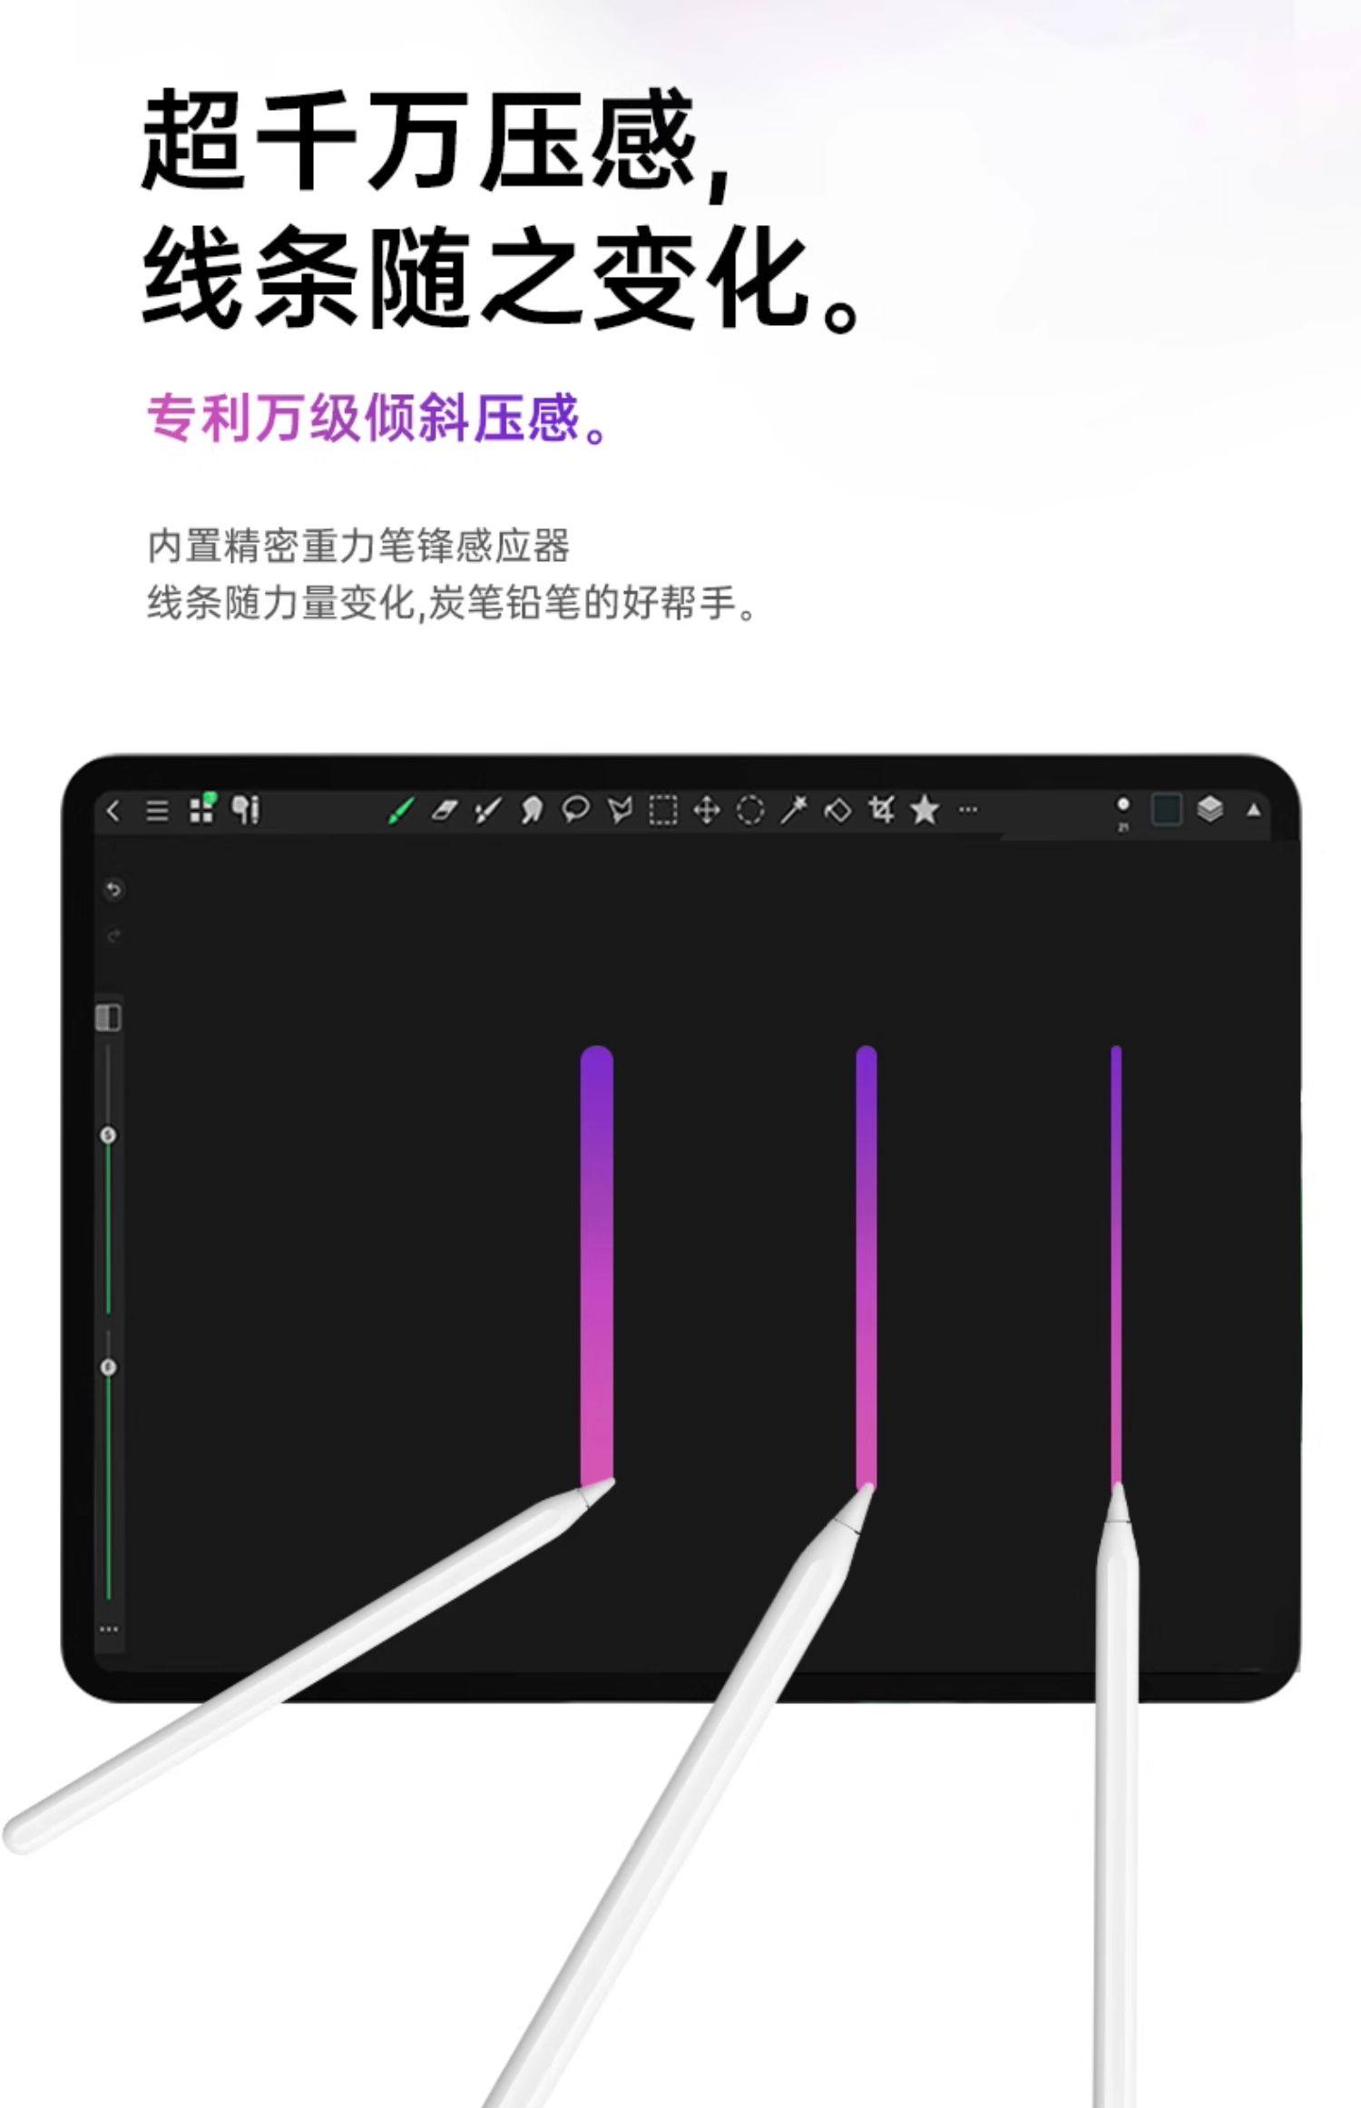Open the layers panel stack icon
The width and height of the screenshot is (1361, 2108).
1210,809
